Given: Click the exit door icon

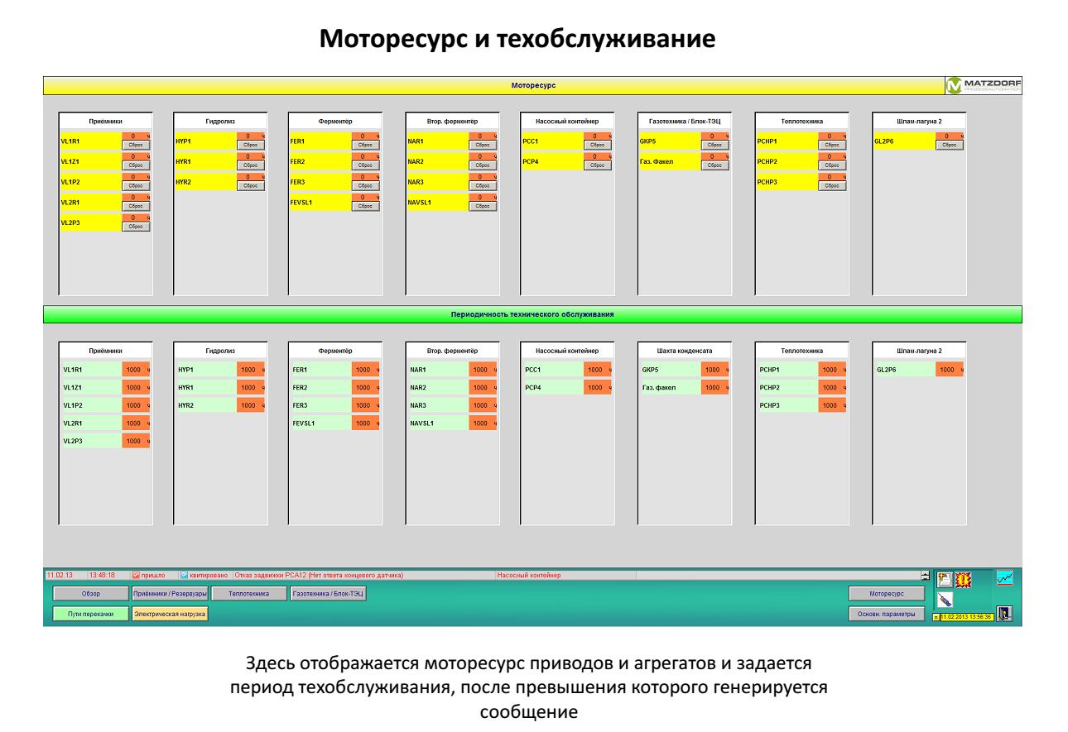Looking at the screenshot, I should (x=1004, y=613).
